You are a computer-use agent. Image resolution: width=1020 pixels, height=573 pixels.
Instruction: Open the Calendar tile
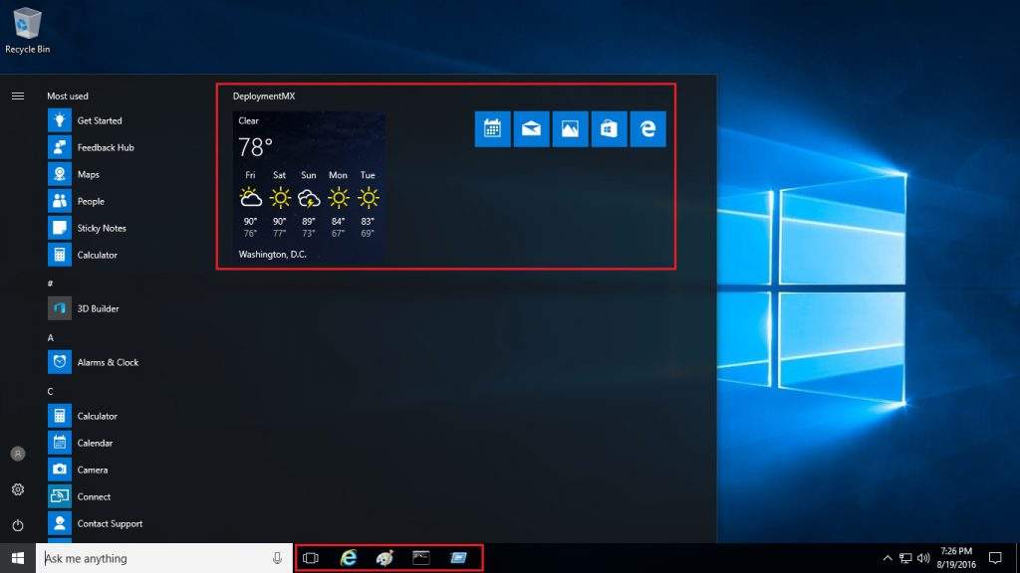pos(492,129)
